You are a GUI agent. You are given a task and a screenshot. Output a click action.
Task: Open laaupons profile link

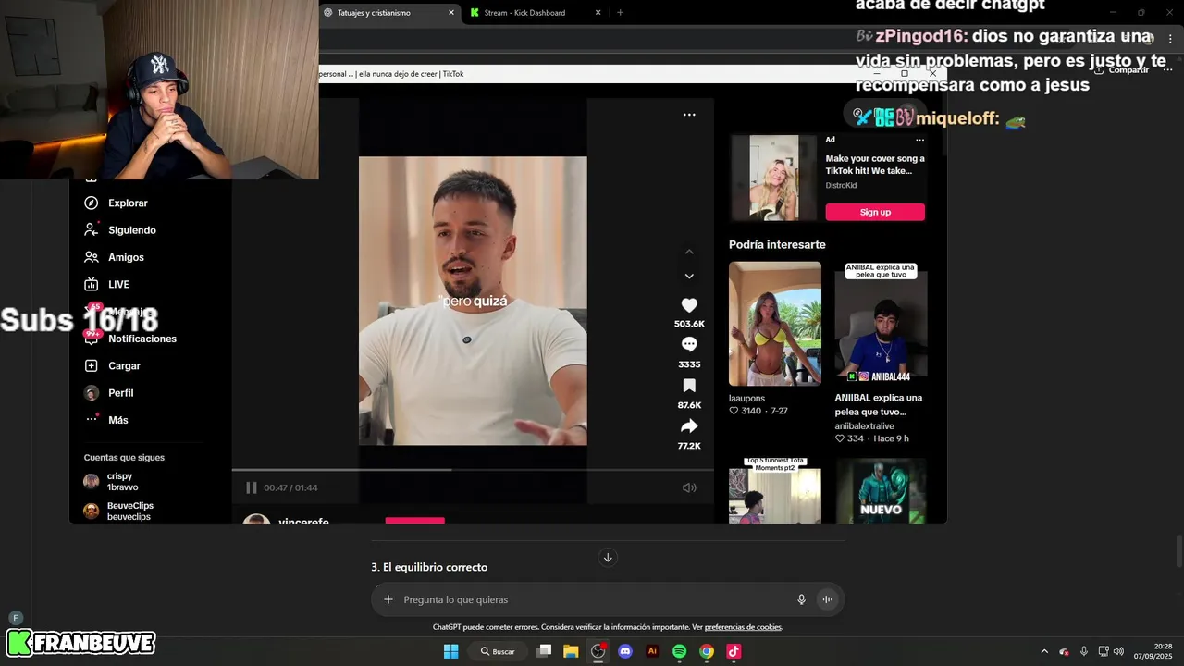747,398
